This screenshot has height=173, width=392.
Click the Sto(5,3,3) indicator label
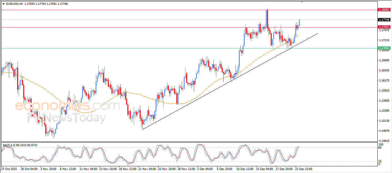tap(9, 145)
